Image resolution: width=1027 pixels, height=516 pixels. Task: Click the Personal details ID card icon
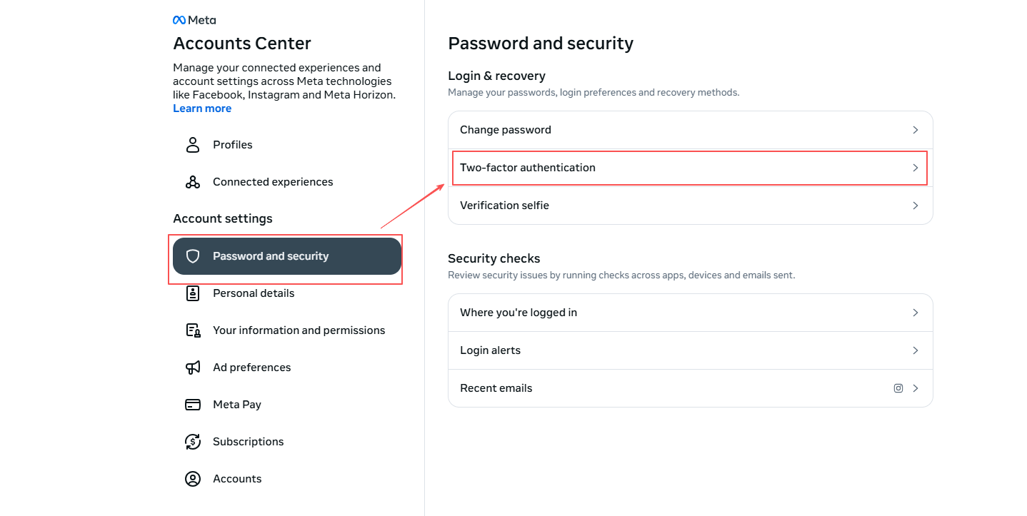coord(193,293)
